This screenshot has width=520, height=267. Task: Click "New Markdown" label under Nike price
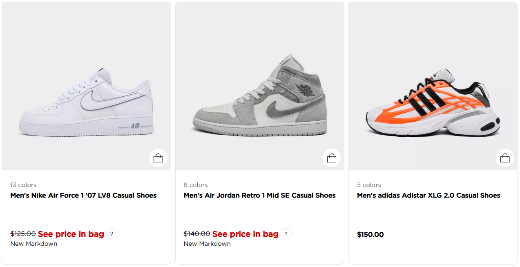tap(34, 244)
